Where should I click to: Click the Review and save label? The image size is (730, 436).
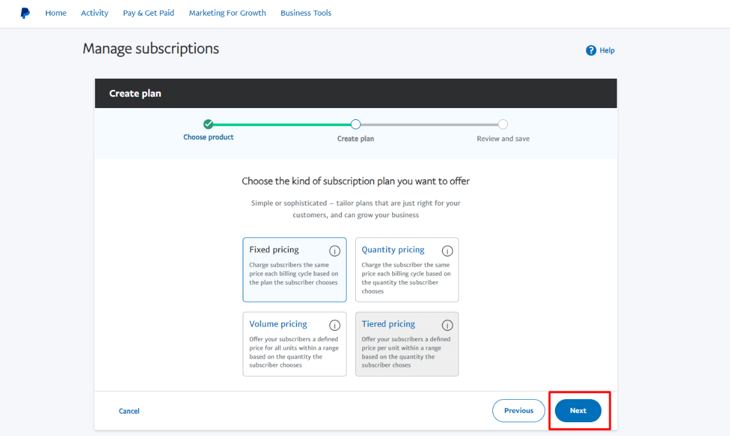[504, 139]
